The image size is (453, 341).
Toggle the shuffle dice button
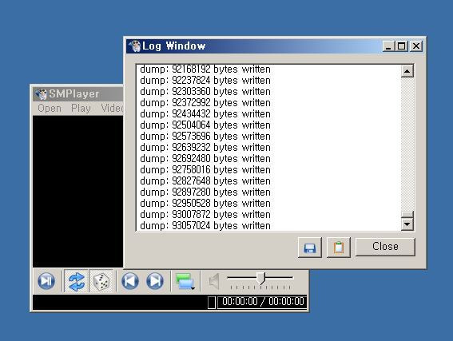click(101, 281)
